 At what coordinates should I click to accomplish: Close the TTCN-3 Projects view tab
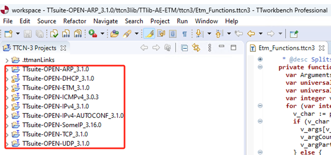click(x=63, y=48)
